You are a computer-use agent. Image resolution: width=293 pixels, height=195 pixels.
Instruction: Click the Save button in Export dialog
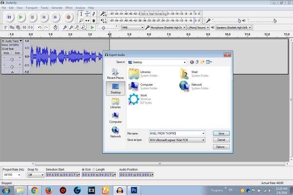(221, 133)
